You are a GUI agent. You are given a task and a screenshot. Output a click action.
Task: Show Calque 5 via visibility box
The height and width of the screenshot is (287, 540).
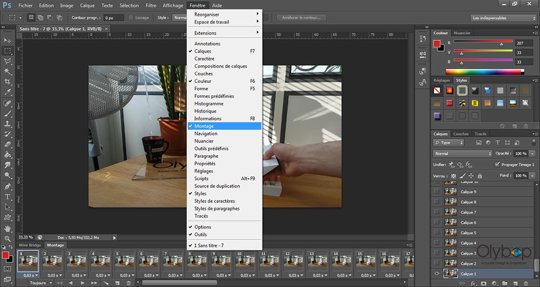[437, 233]
